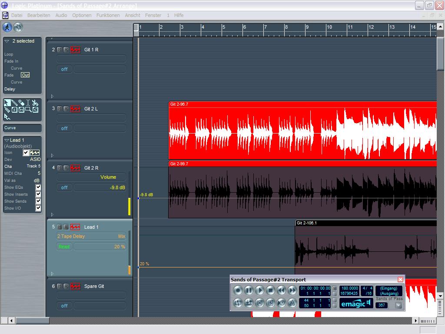Select the Solo tool in toolbox
This screenshot has height=334, width=445.
14,110
